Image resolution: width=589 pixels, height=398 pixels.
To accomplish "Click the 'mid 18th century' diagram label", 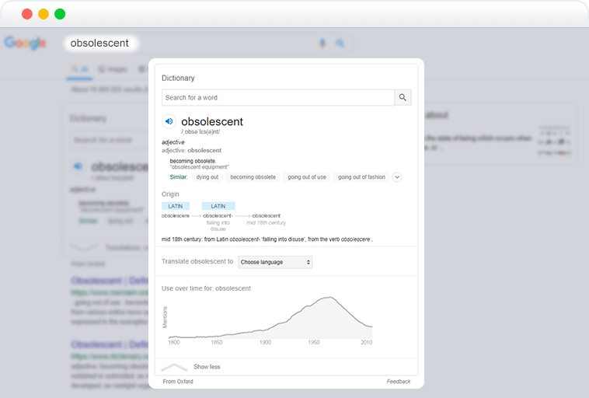I will pos(266,223).
